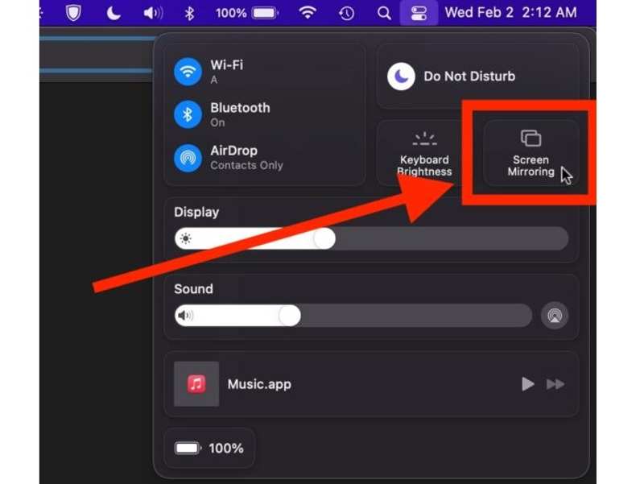Click the Music.app album artwork thumbnail

196,384
